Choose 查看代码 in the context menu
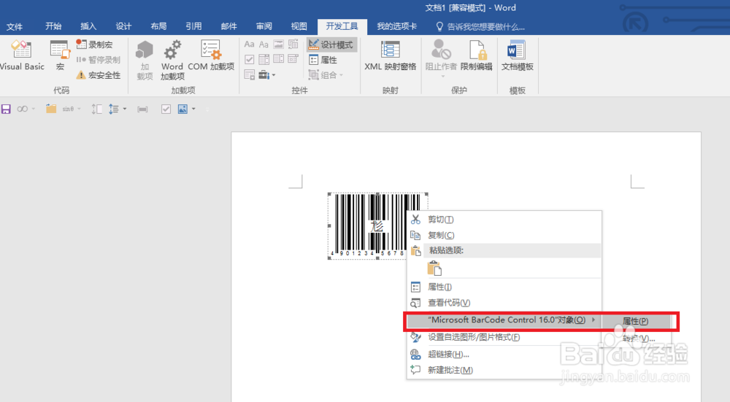This screenshot has height=402, width=730. pyautogui.click(x=504, y=303)
